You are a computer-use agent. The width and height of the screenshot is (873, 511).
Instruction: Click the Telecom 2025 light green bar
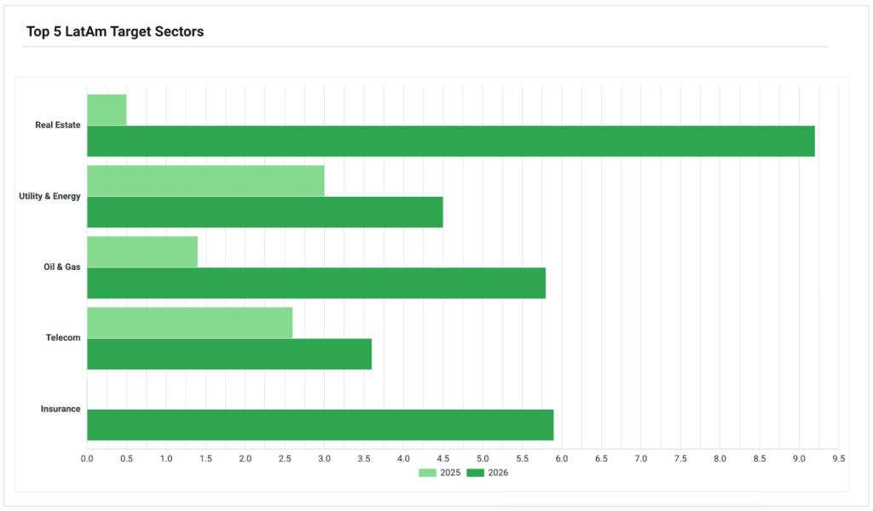190,323
